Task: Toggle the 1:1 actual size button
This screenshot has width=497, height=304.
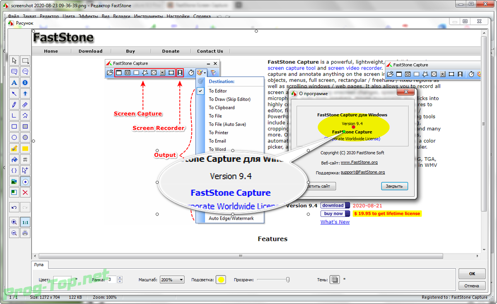Action: 25,222
